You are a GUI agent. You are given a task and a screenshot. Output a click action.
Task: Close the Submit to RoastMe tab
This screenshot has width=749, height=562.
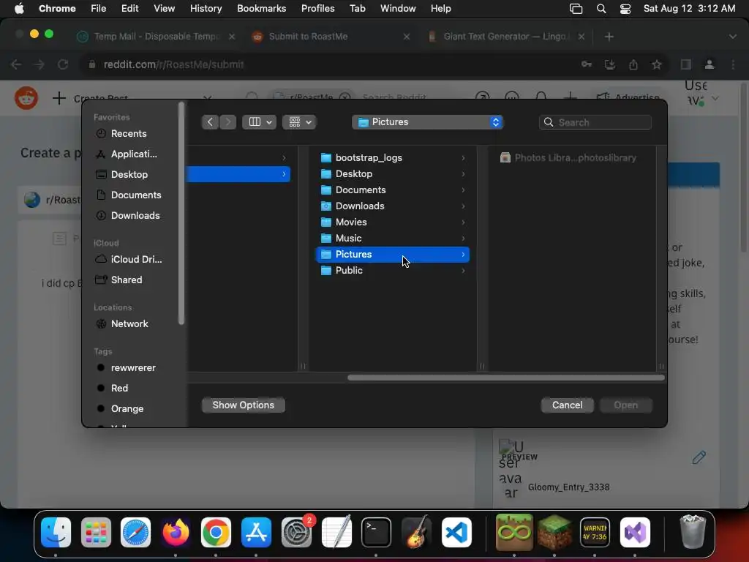tap(407, 37)
